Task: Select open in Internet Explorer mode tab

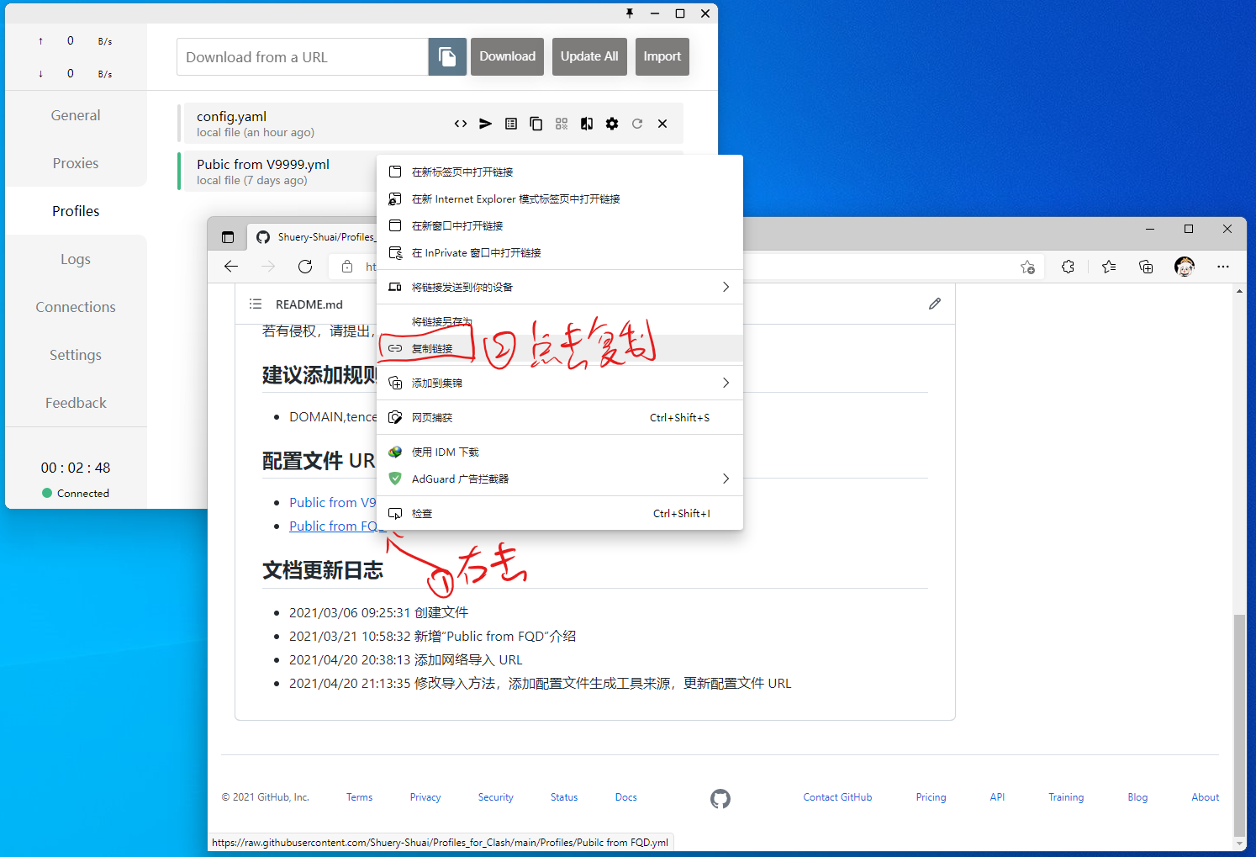Action: pyautogui.click(x=560, y=198)
